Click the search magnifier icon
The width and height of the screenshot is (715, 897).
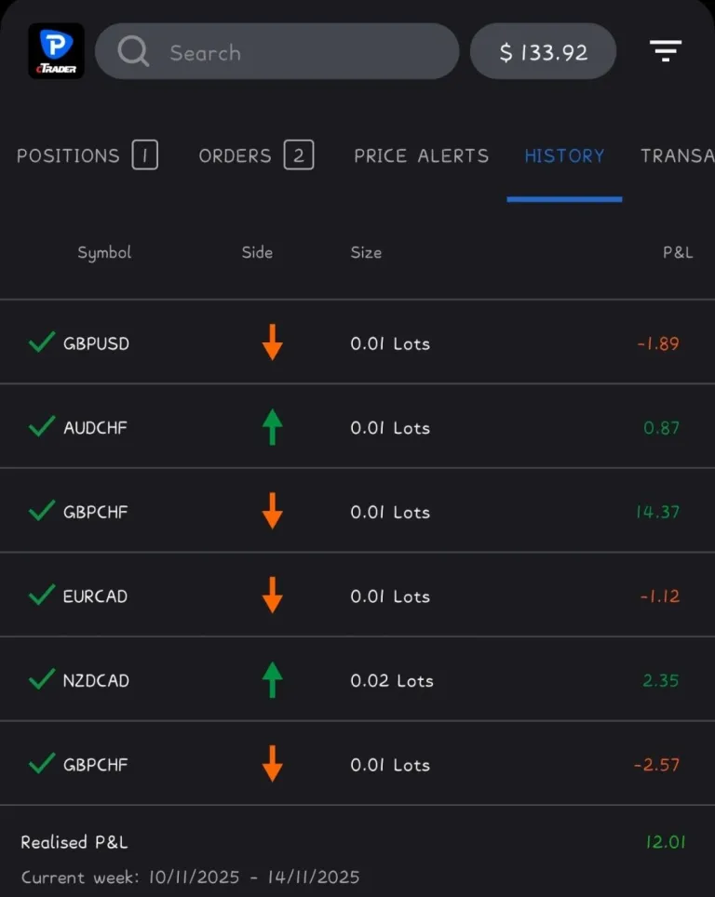click(134, 51)
